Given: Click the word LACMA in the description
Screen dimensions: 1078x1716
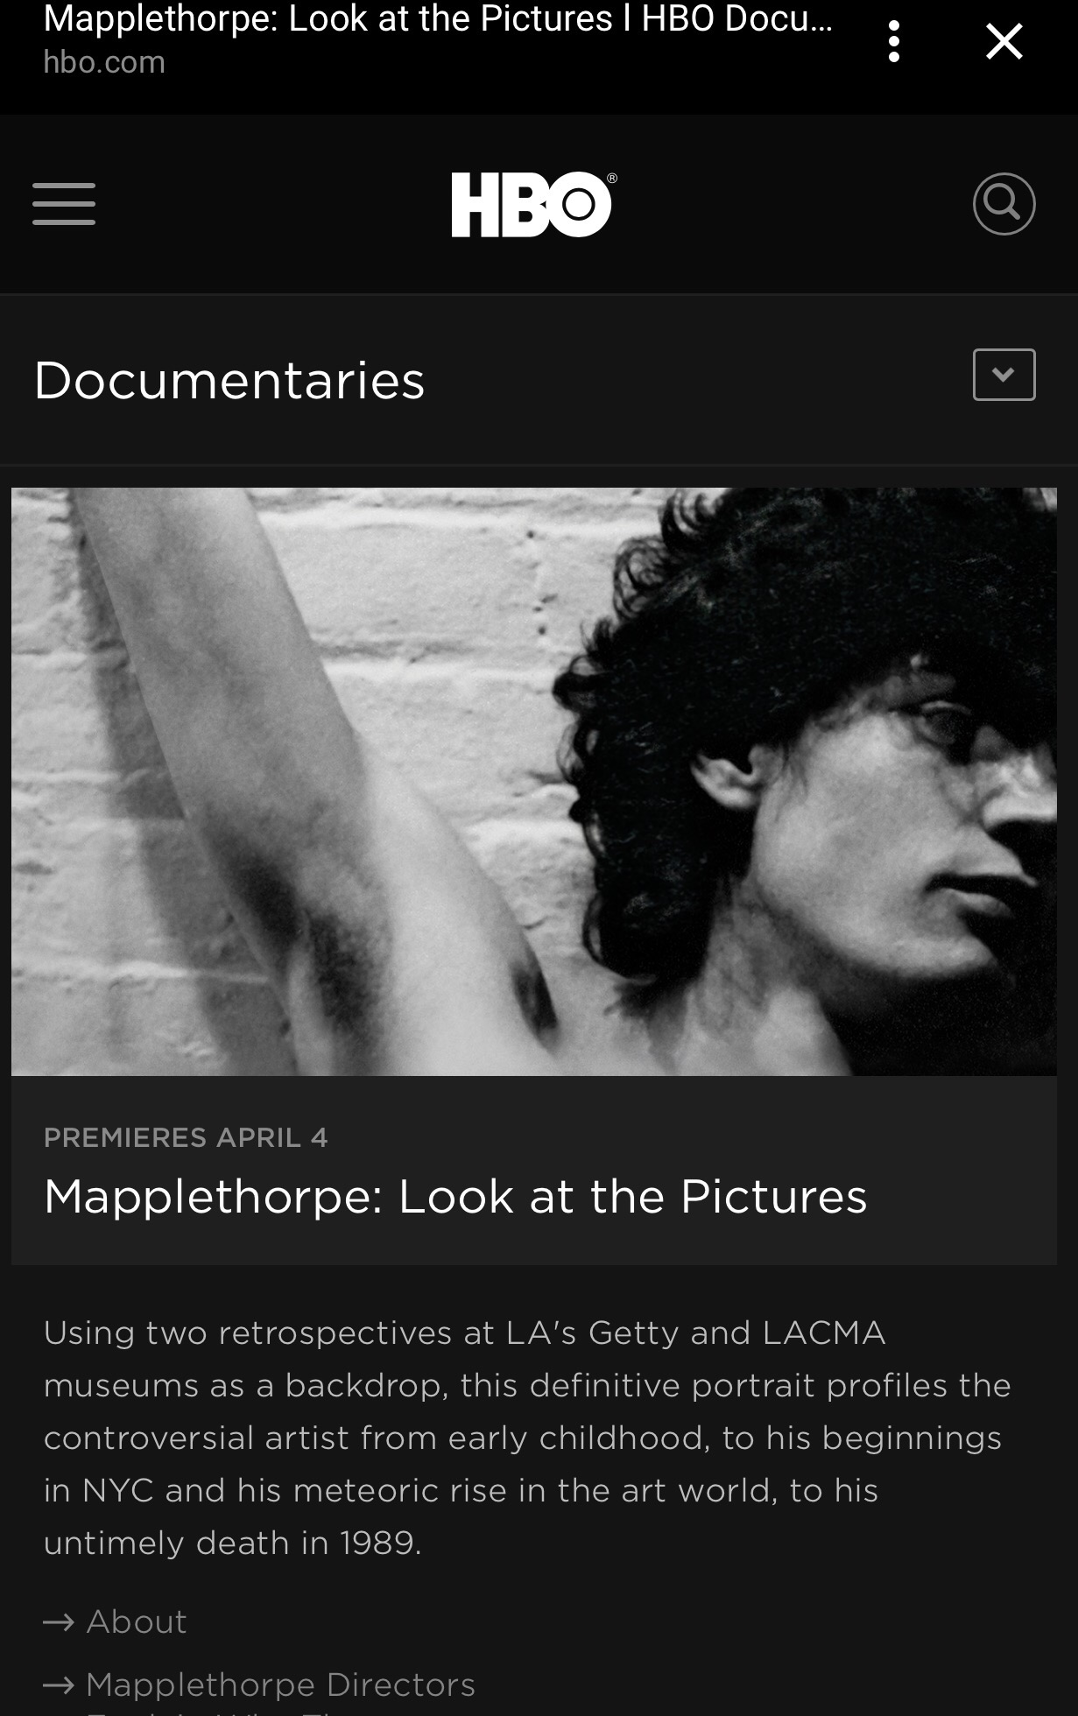Looking at the screenshot, I should coord(823,1333).
